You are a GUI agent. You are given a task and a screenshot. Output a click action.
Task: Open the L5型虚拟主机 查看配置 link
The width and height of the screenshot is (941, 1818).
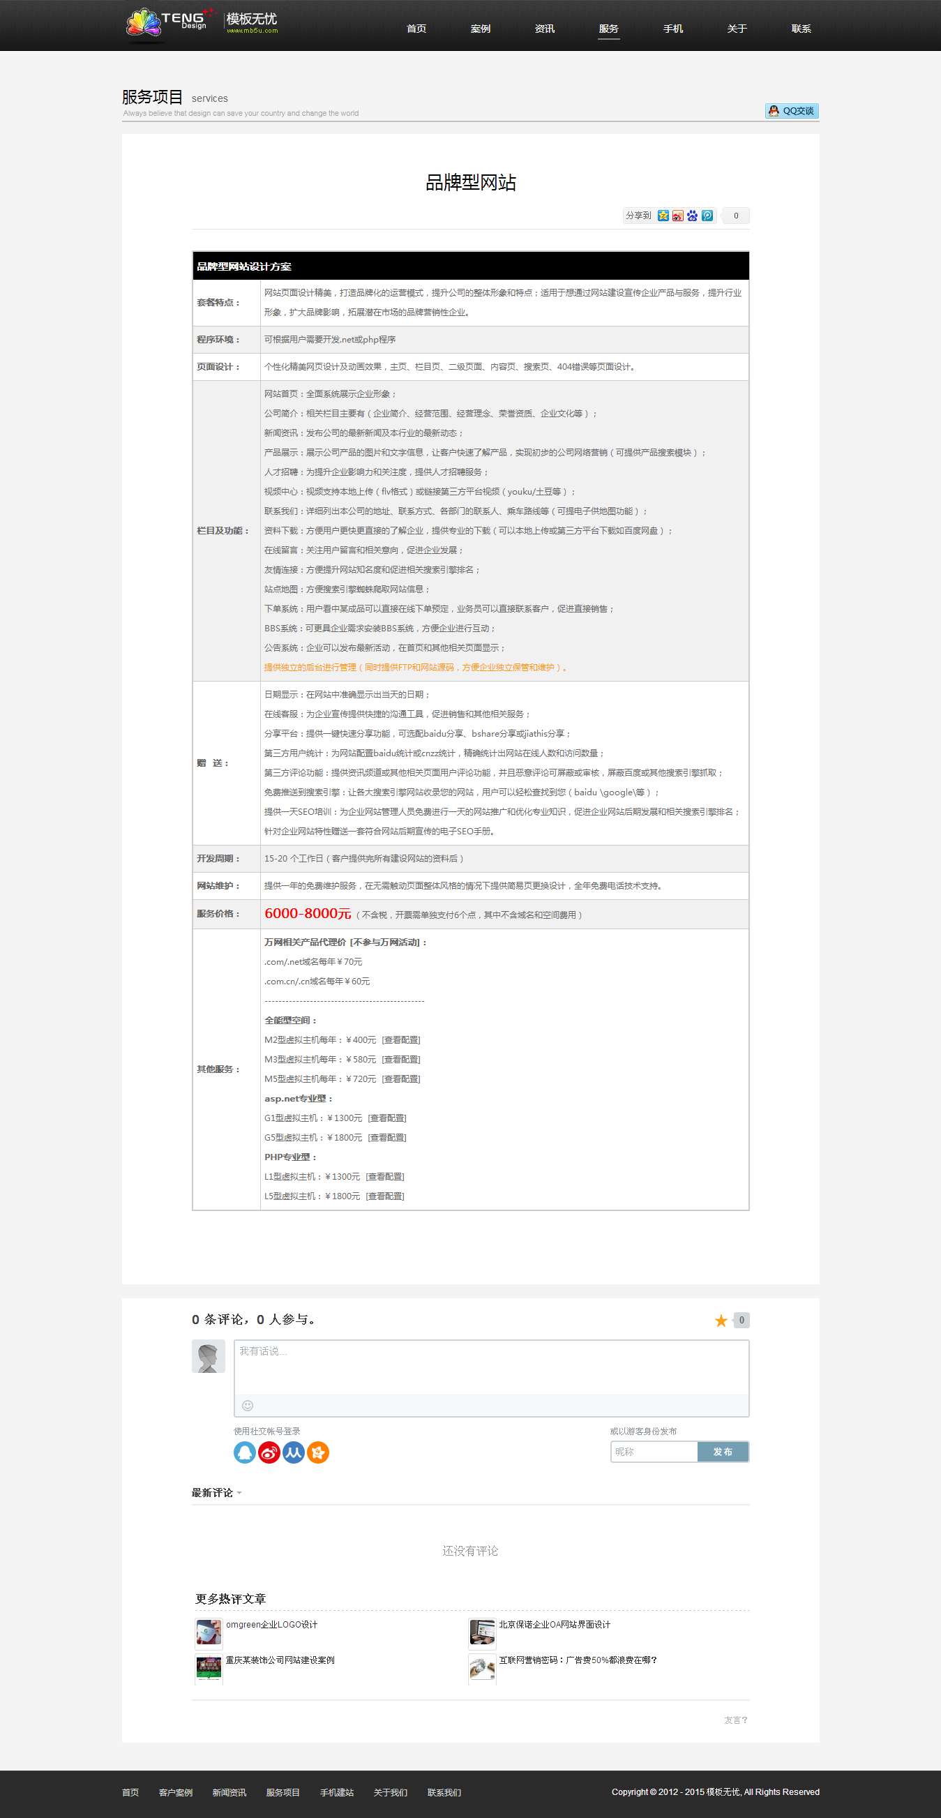tap(385, 1196)
